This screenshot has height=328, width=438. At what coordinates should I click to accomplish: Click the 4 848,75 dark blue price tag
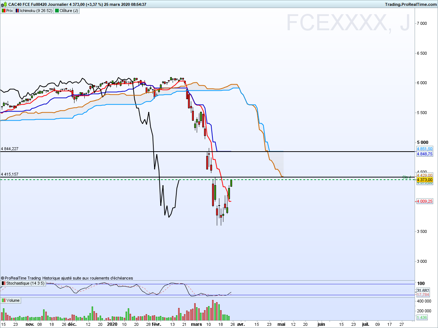(x=424, y=154)
